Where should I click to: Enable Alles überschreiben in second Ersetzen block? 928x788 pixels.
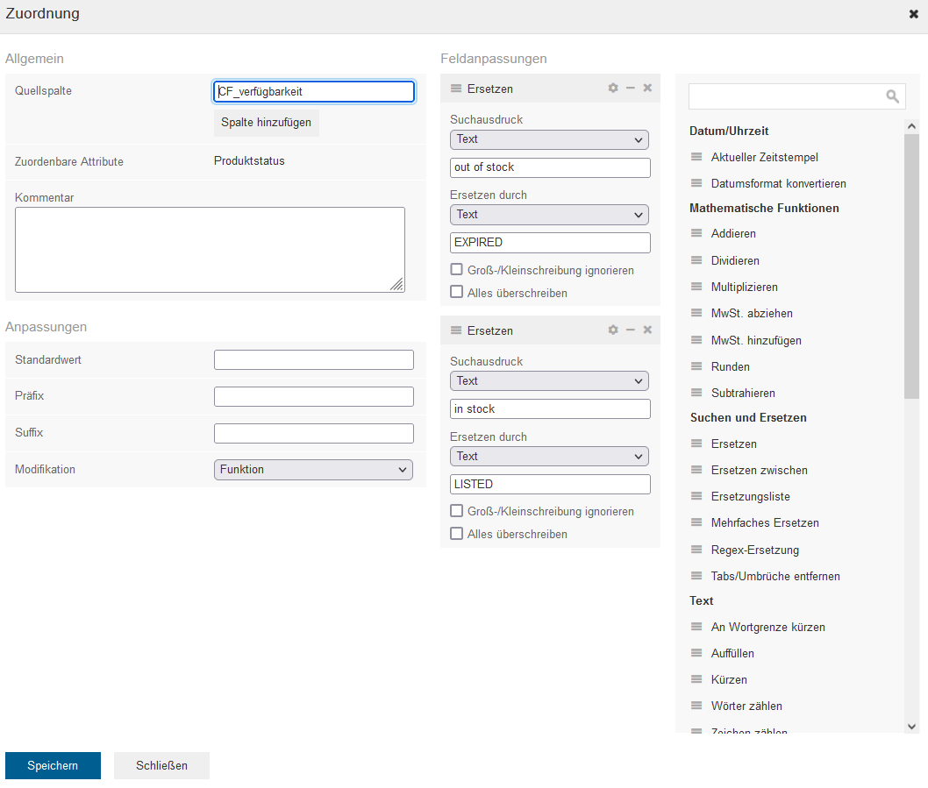point(456,534)
